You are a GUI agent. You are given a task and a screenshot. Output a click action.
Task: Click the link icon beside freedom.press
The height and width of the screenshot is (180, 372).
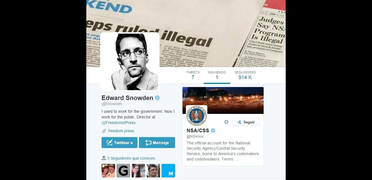point(104,131)
